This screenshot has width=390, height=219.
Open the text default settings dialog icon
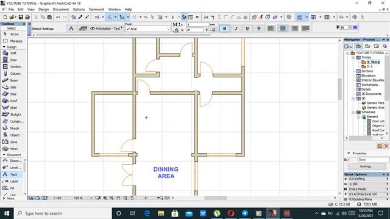point(71,29)
